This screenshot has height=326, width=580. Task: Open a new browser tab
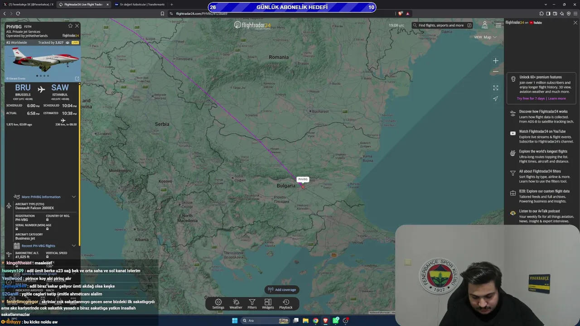click(x=172, y=5)
